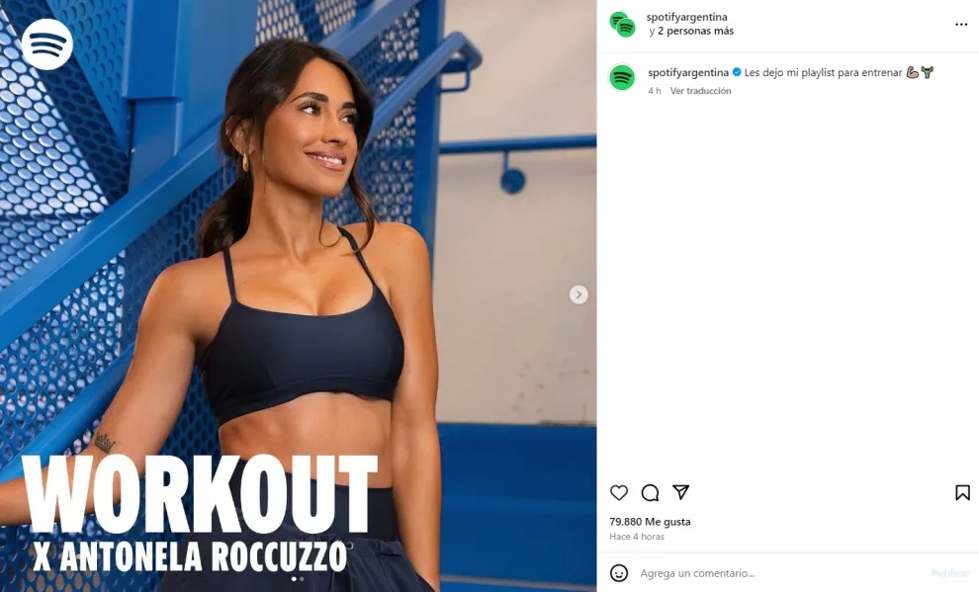Viewport: 979px width, 592px height.
Task: Advance carousel with the next arrow
Action: click(578, 295)
